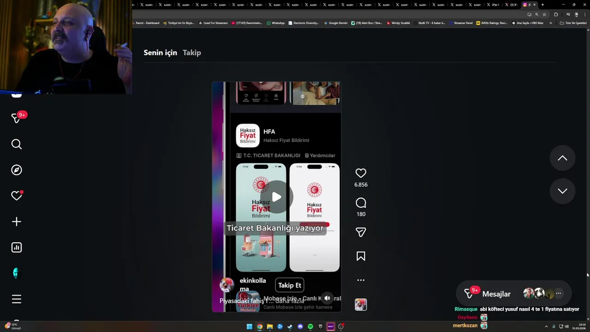Open the Tüm Yer İşaretleri folder
This screenshot has height=332, width=590.
pos(573,23)
